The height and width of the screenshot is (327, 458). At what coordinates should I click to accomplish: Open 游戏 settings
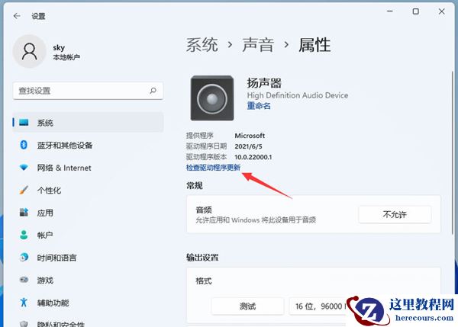[88, 280]
